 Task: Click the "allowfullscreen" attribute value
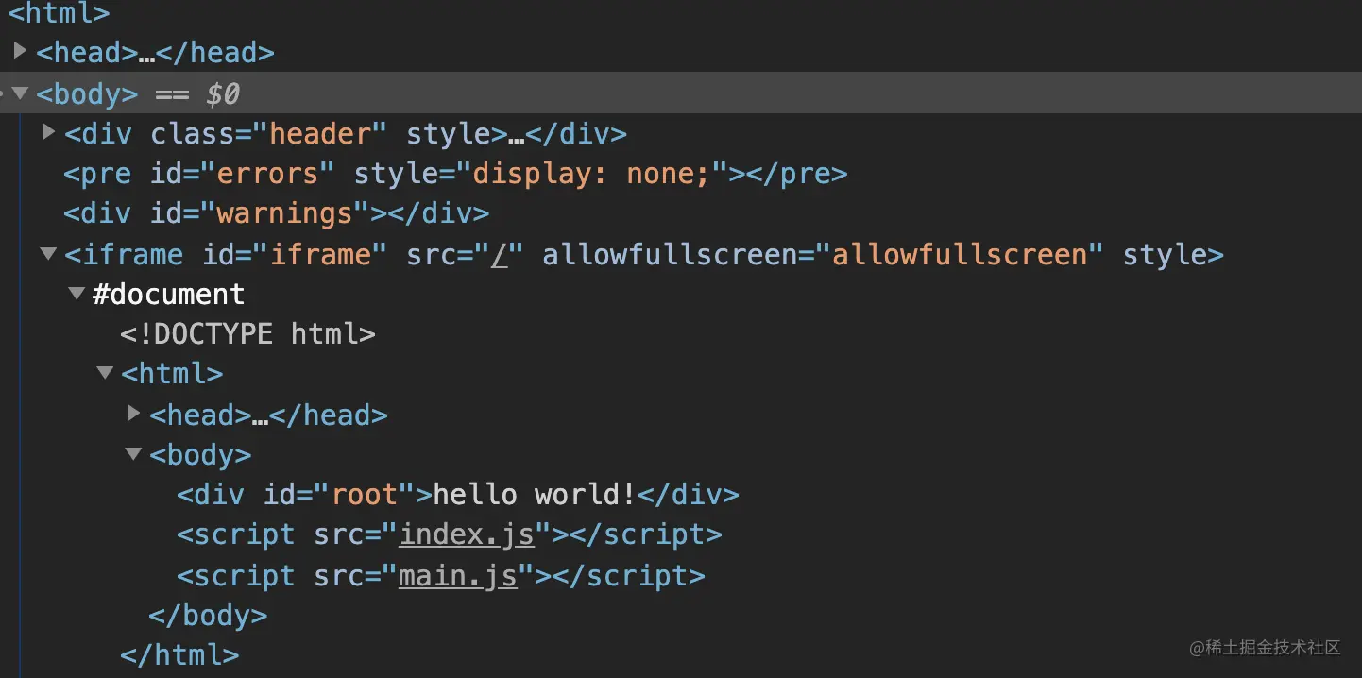tap(960, 255)
